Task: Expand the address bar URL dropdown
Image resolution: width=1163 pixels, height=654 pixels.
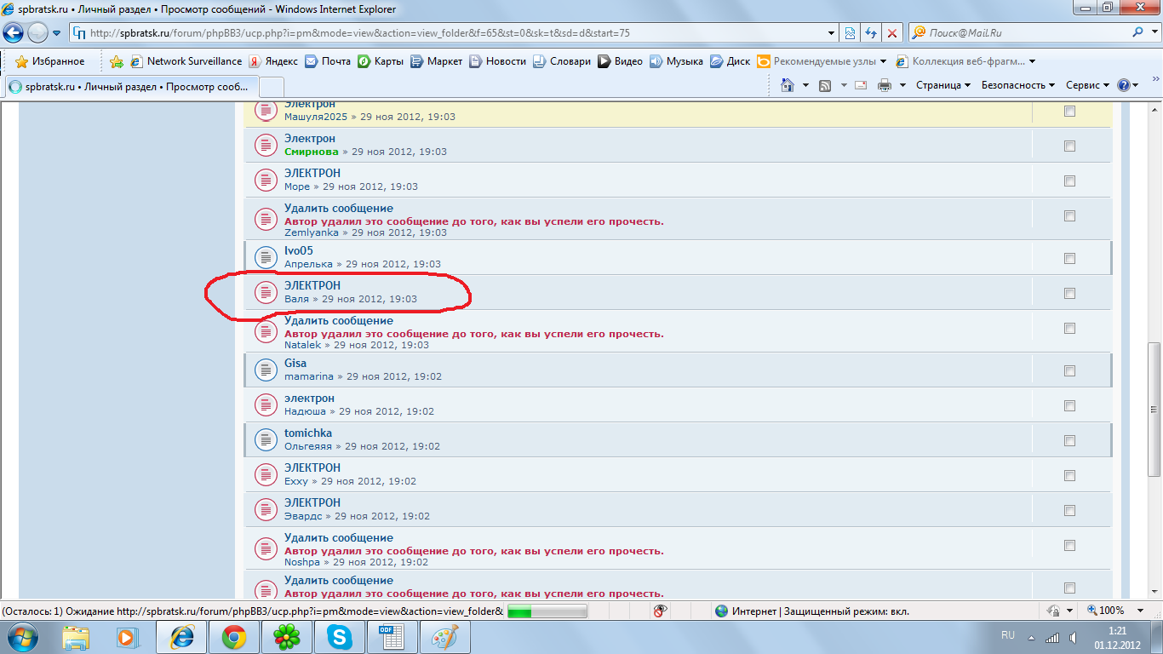Action: 832,33
